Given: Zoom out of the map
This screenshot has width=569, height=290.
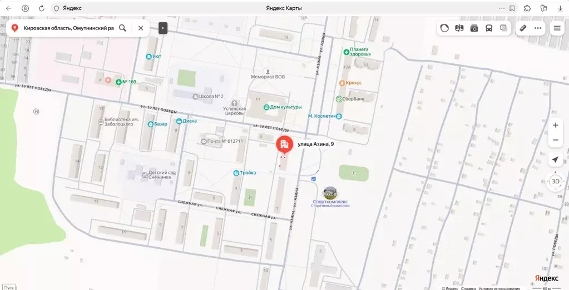Looking at the screenshot, I should [x=555, y=140].
